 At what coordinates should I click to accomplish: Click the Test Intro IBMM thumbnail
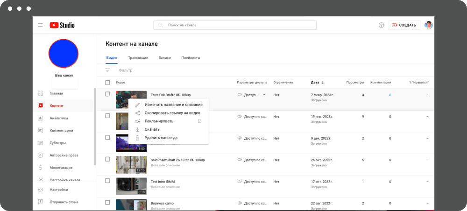tap(131, 186)
